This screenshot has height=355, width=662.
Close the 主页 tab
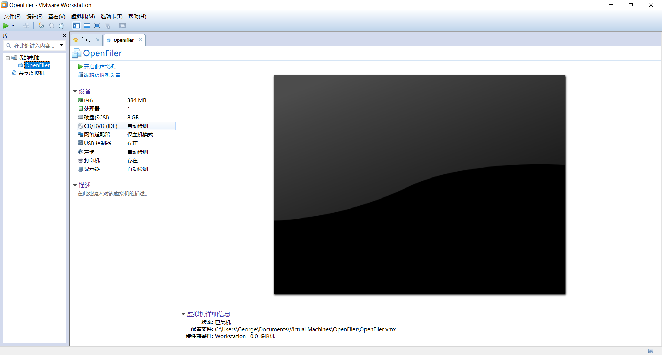coord(98,40)
